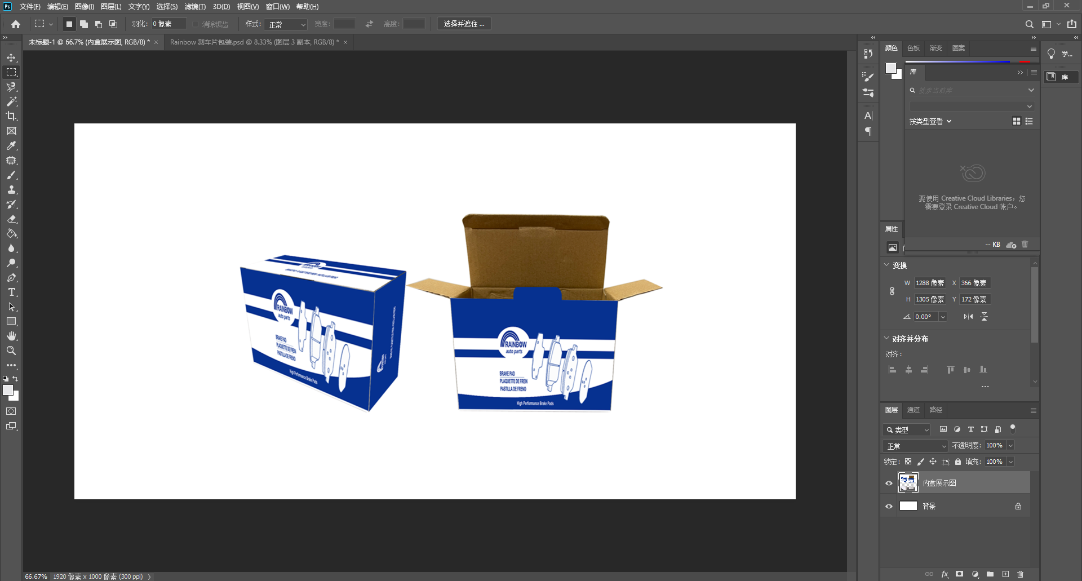Toggle lock position for the layer
The width and height of the screenshot is (1082, 581).
(933, 462)
